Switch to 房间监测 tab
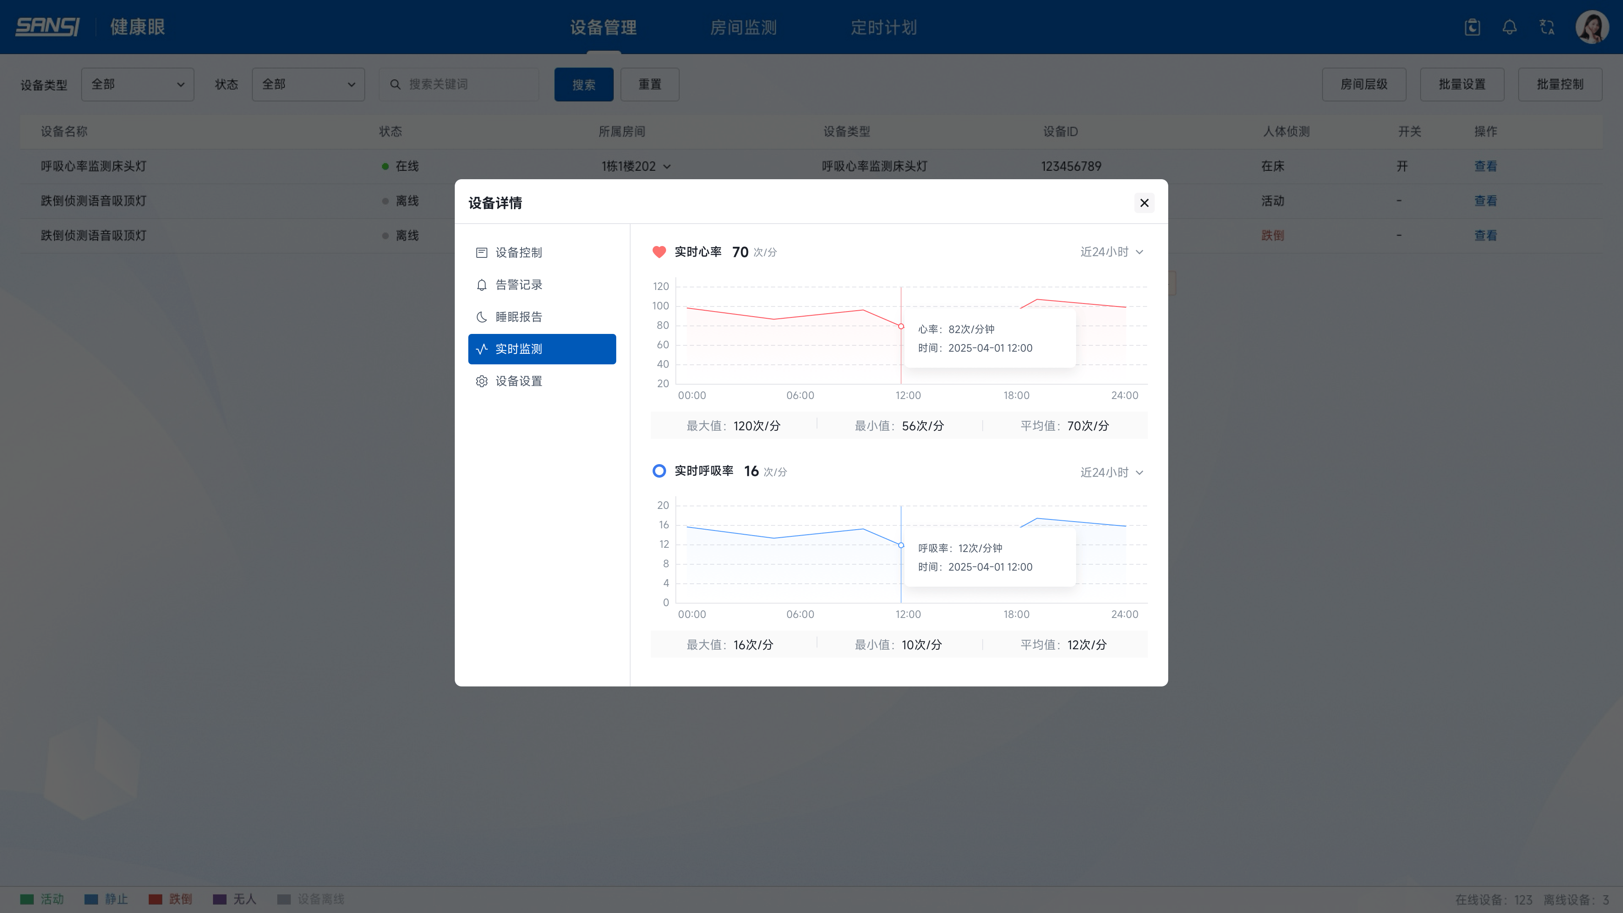This screenshot has height=913, width=1623. 743,28
